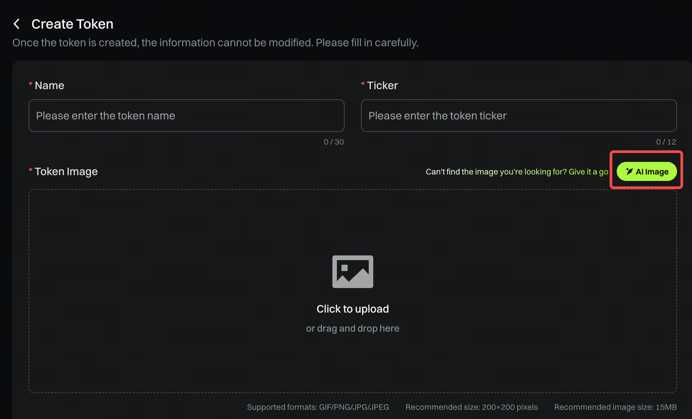Click the "Ticker" field label
This screenshot has width=692, height=419.
point(382,85)
